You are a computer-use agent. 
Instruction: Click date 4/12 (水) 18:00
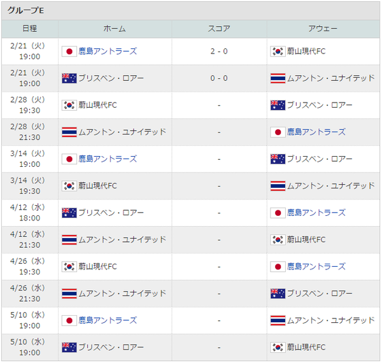coord(29,213)
